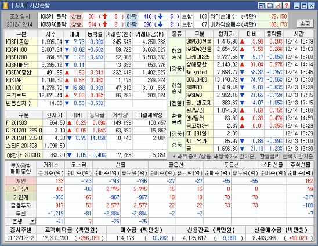Select the WTI 유가 commodity label

click(x=199, y=141)
